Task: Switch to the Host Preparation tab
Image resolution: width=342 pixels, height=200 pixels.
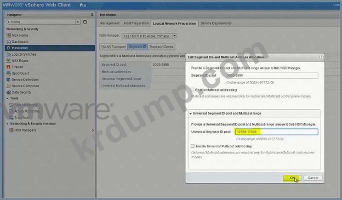Action: pos(136,23)
